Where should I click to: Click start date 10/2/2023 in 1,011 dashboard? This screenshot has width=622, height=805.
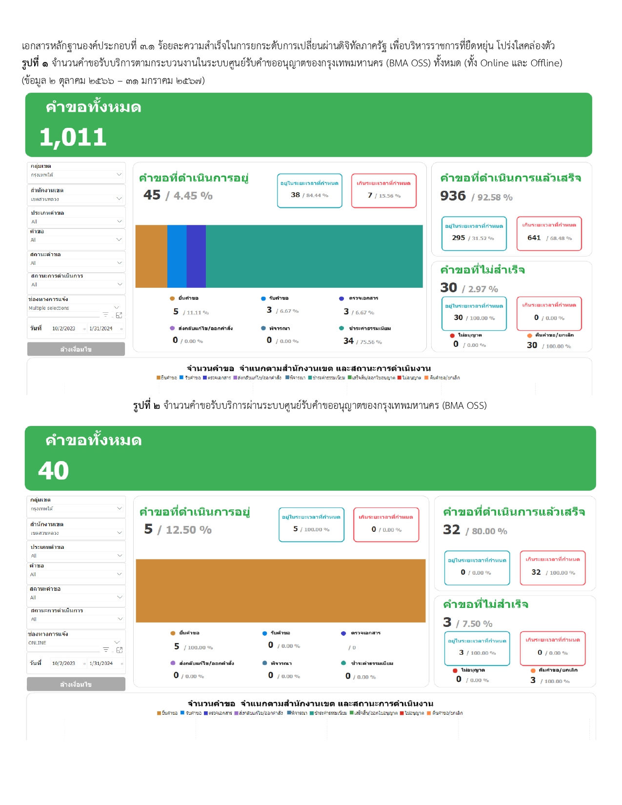pos(64,329)
